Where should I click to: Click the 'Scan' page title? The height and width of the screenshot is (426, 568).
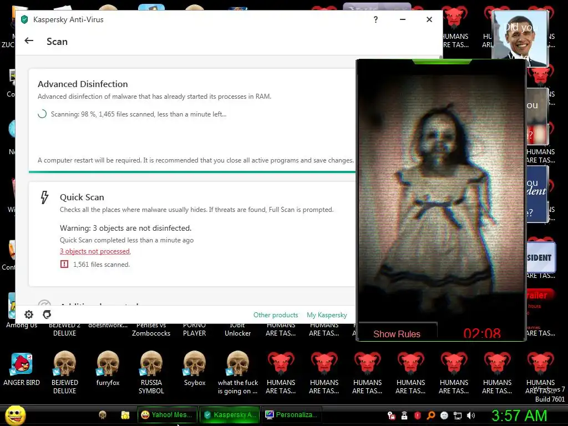point(57,41)
